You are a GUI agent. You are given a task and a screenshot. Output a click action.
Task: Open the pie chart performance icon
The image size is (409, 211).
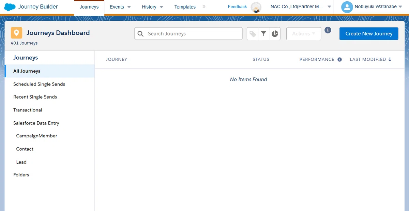pyautogui.click(x=275, y=34)
